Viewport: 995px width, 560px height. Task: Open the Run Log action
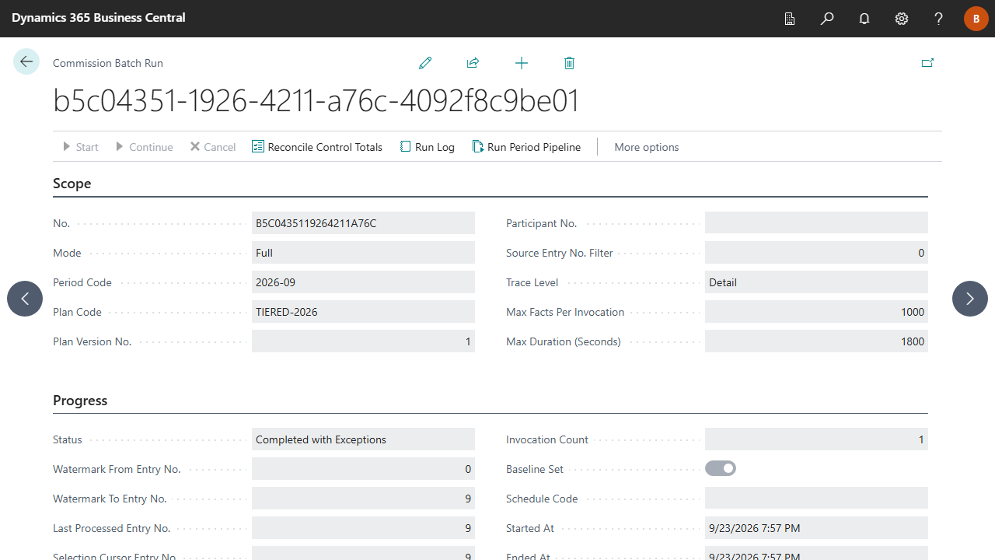pyautogui.click(x=427, y=147)
